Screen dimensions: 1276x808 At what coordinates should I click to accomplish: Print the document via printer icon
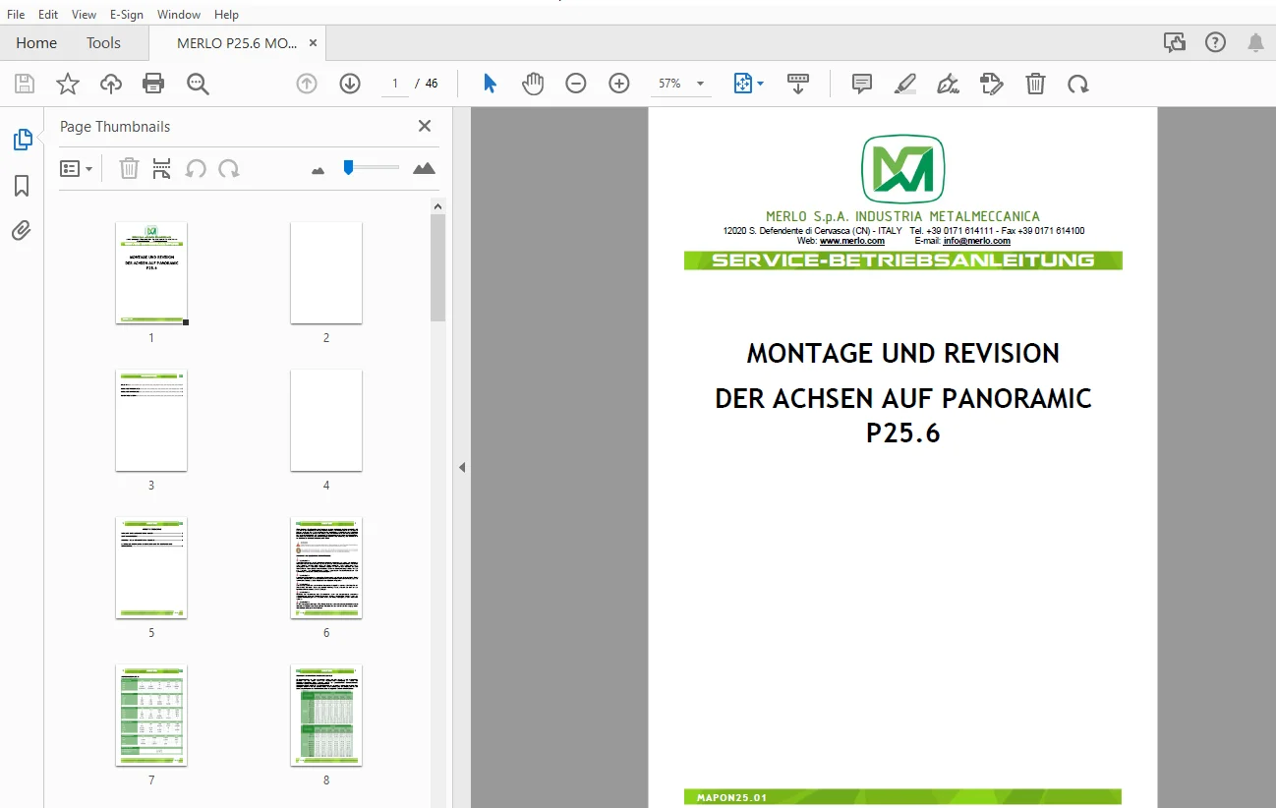coord(153,84)
